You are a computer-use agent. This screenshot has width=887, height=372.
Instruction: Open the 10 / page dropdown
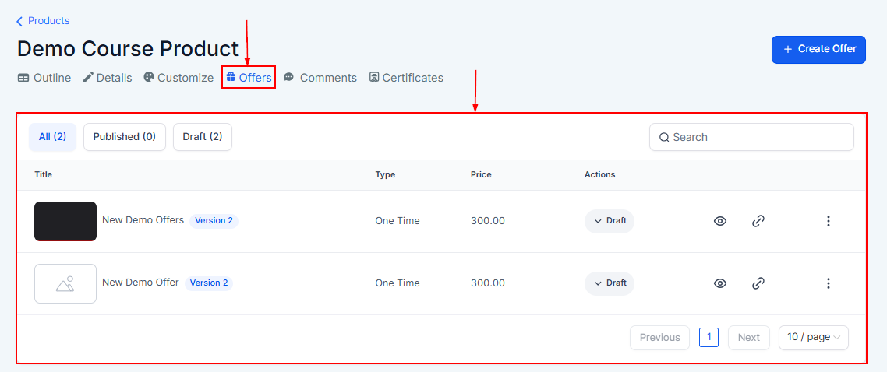pyautogui.click(x=814, y=338)
